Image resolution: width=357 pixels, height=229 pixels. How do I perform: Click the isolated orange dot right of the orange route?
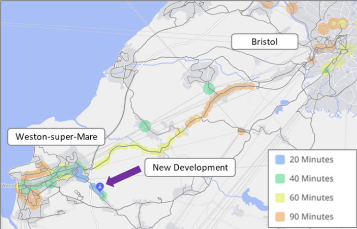click(x=241, y=132)
